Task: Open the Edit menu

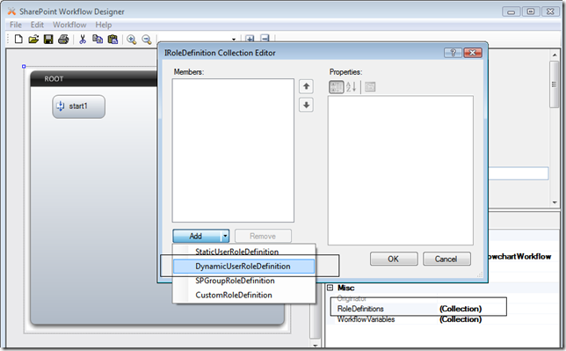Action: click(x=37, y=25)
